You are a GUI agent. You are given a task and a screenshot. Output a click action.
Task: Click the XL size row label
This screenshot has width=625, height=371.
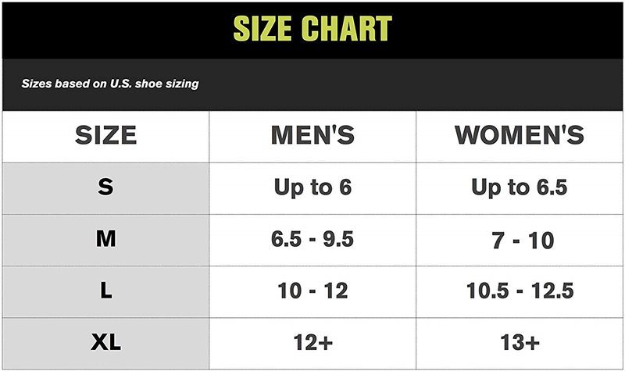[105, 343]
